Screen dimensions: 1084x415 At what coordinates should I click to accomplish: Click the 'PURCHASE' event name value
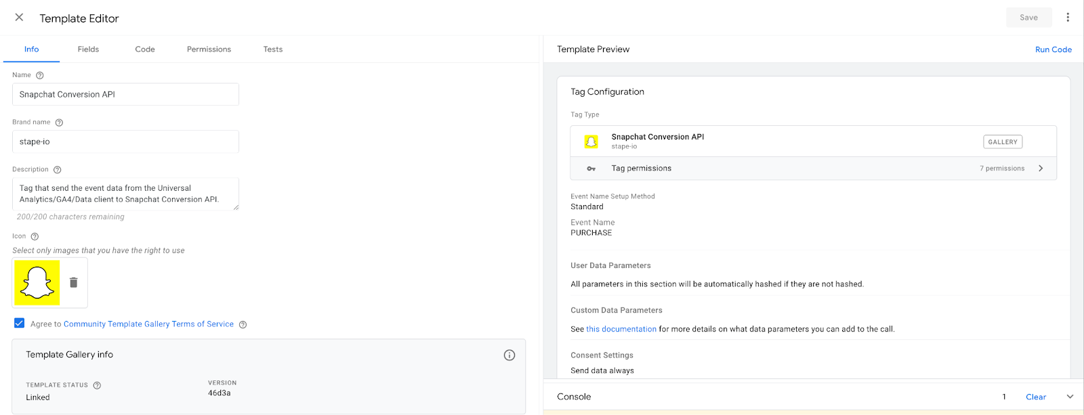[591, 233]
